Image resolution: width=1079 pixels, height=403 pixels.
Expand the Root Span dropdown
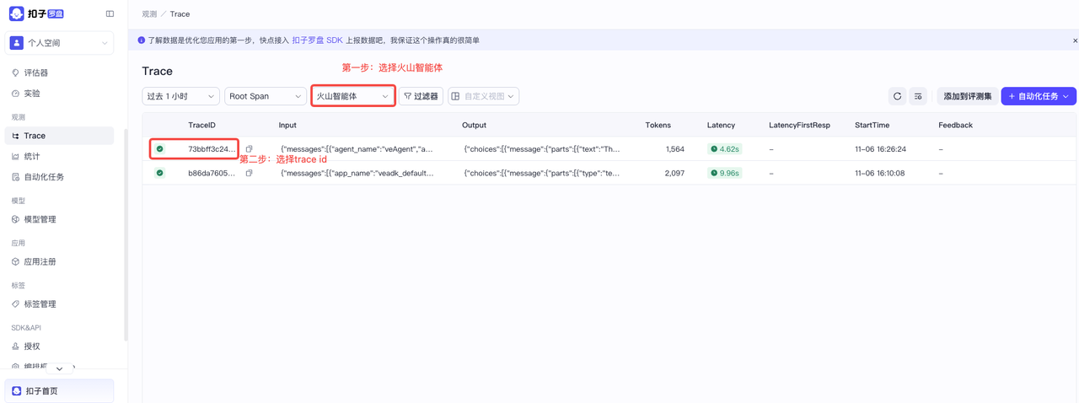265,96
